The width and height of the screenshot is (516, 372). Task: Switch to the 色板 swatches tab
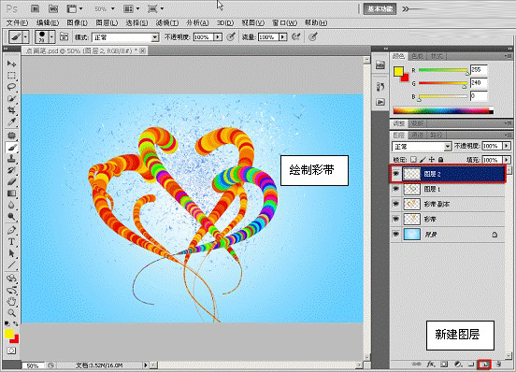click(x=417, y=56)
